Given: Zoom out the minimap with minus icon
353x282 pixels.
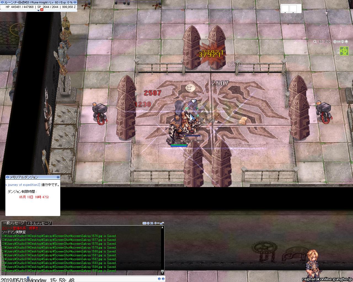Looking at the screenshot, I should pos(339,42).
